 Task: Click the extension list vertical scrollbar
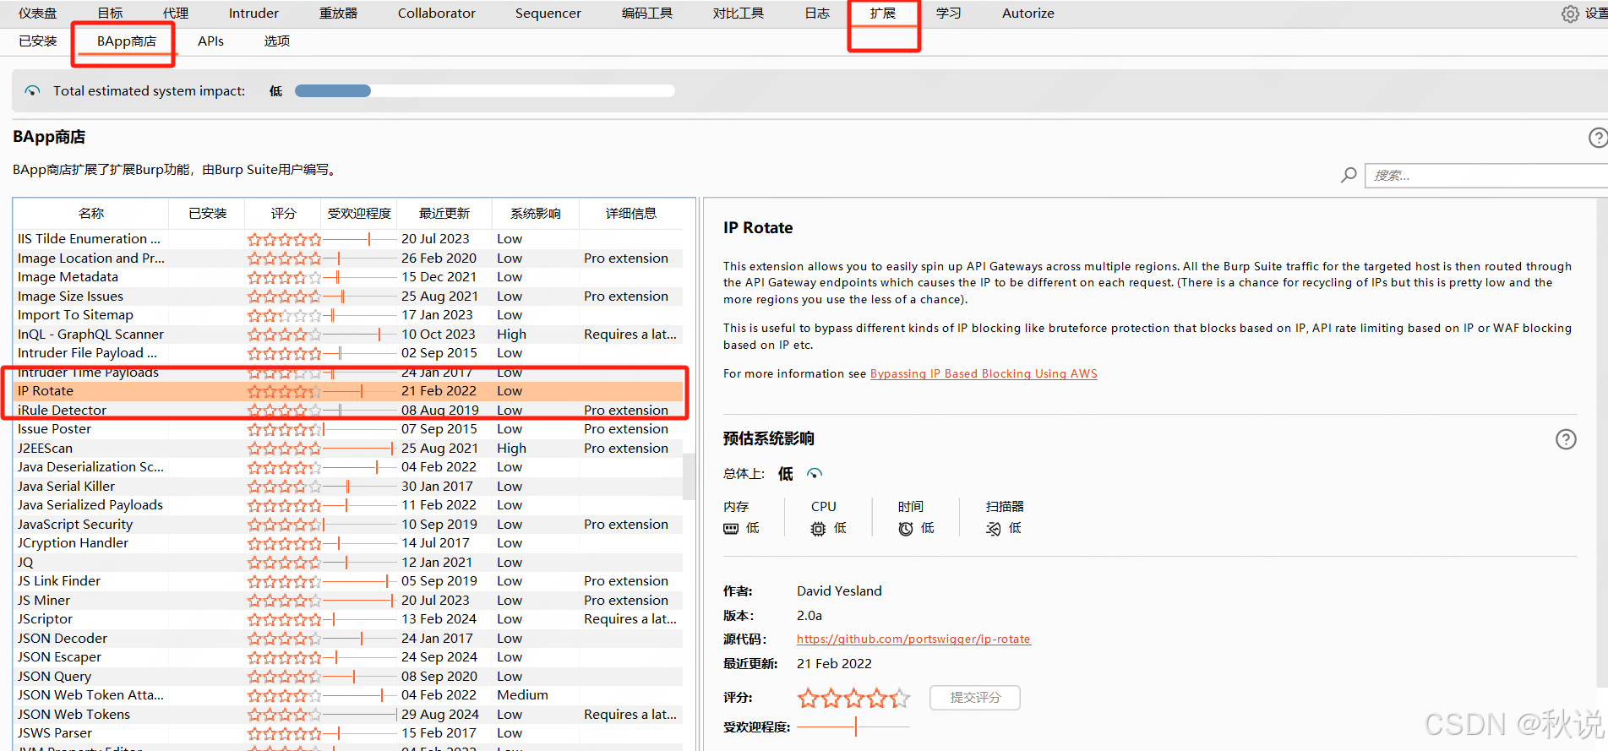(689, 476)
